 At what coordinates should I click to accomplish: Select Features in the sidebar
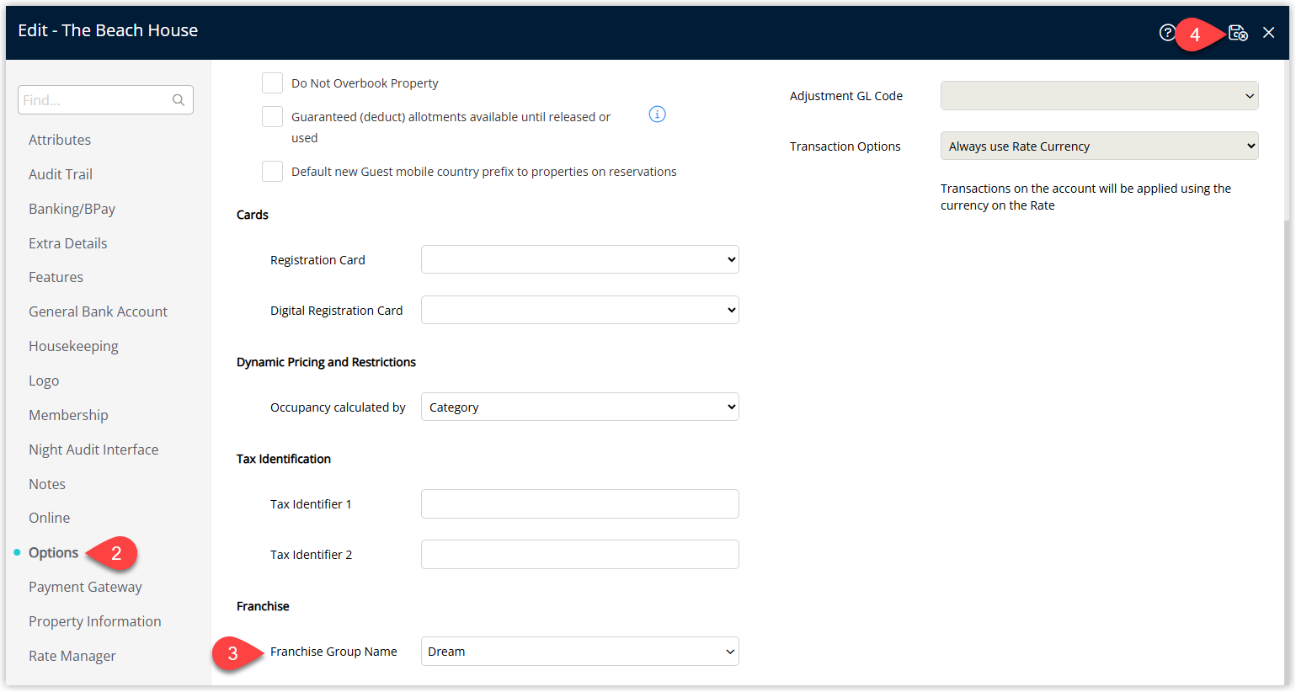point(56,277)
